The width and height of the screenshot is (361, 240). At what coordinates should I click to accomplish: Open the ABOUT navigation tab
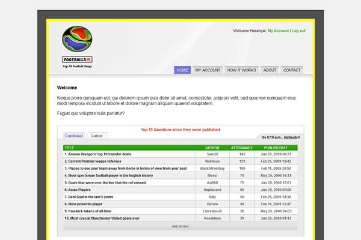(x=270, y=70)
